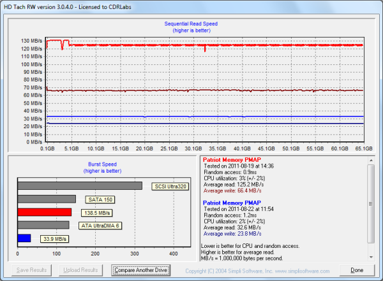Select the red Patriot Memory PMAP heading
This screenshot has width=383, height=281.
[x=233, y=159]
